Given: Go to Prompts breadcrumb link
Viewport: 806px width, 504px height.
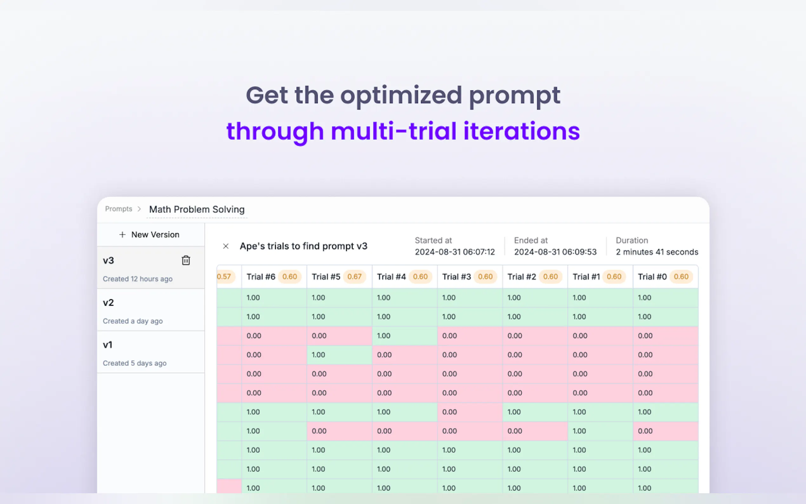Looking at the screenshot, I should point(119,209).
